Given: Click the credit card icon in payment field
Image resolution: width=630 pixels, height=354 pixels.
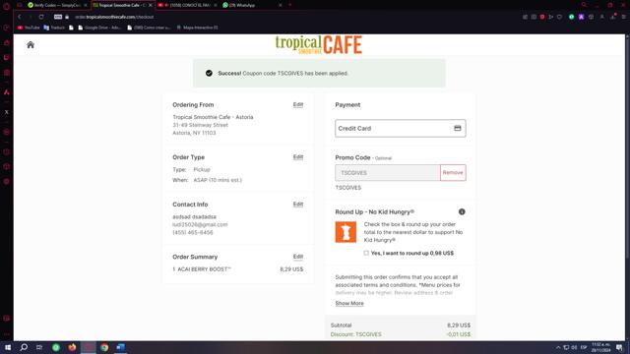Looking at the screenshot, I should [x=457, y=128].
